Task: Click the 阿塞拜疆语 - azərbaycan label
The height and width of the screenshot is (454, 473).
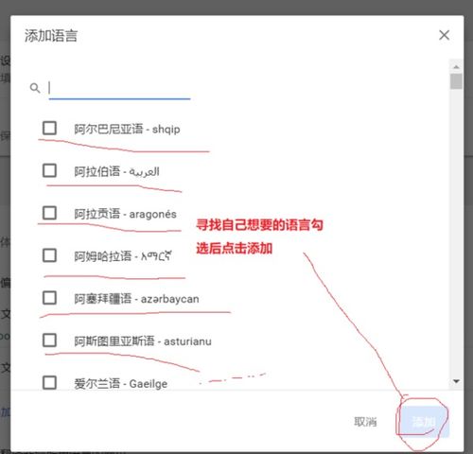Action: (x=136, y=299)
